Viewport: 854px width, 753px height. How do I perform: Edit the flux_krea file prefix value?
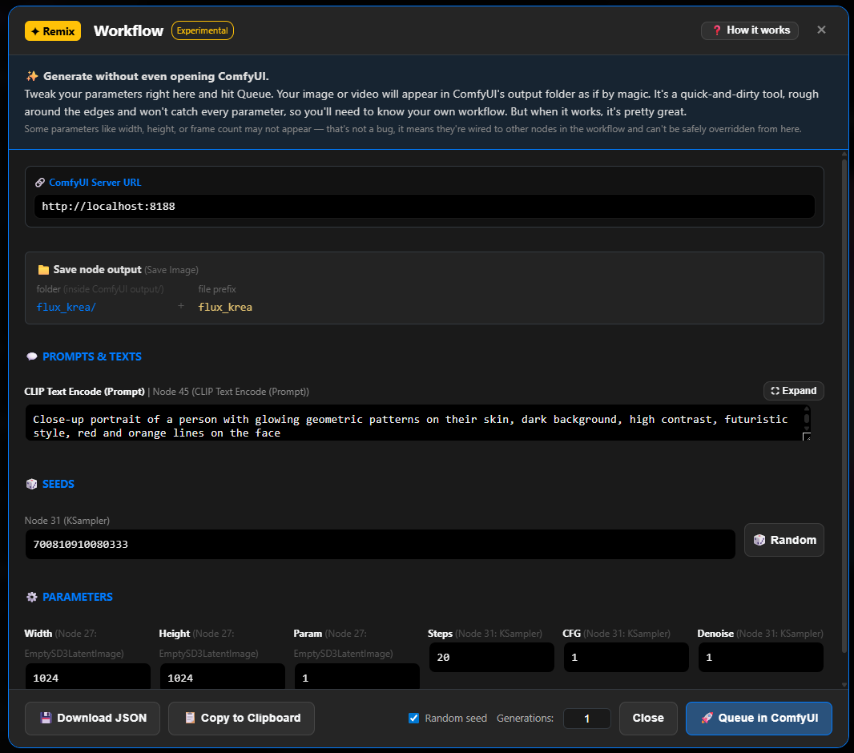[x=225, y=307]
